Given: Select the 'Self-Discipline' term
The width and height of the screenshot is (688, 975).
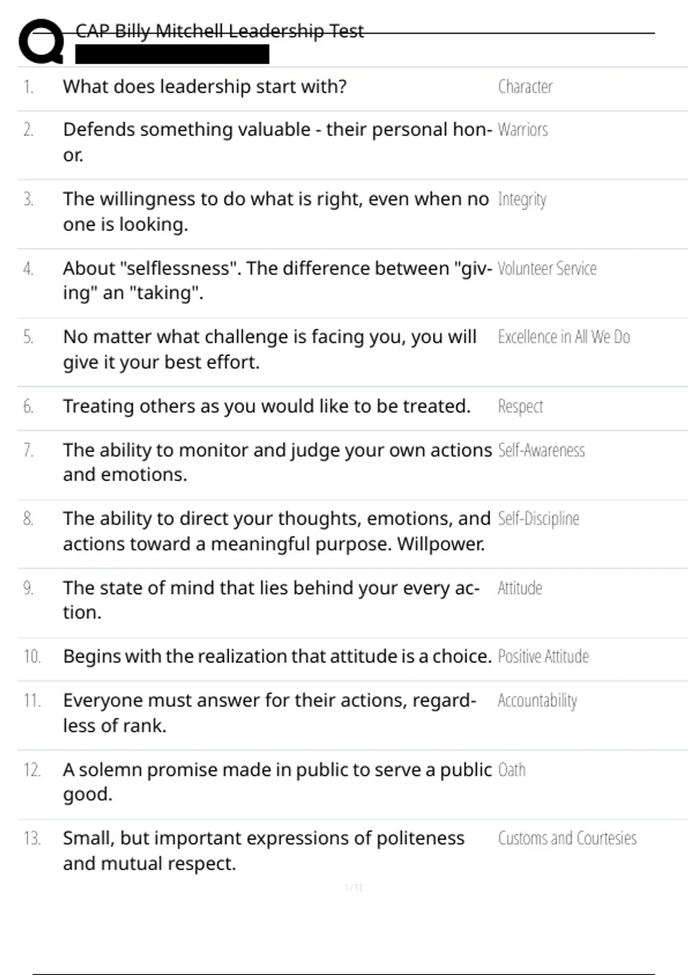Looking at the screenshot, I should click(538, 518).
